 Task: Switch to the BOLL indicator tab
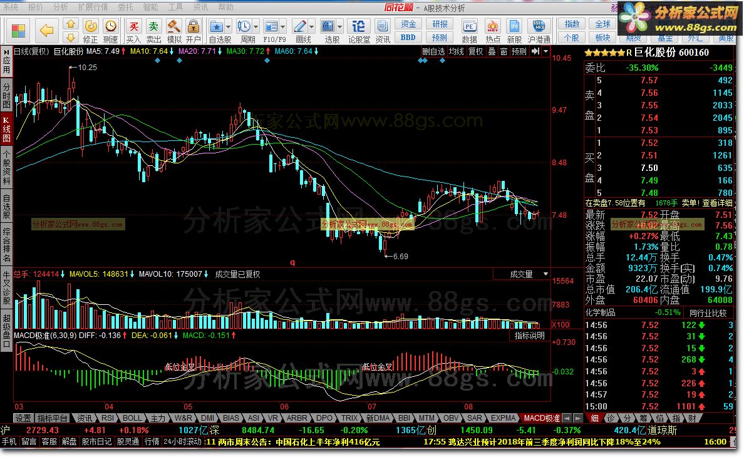(x=132, y=418)
